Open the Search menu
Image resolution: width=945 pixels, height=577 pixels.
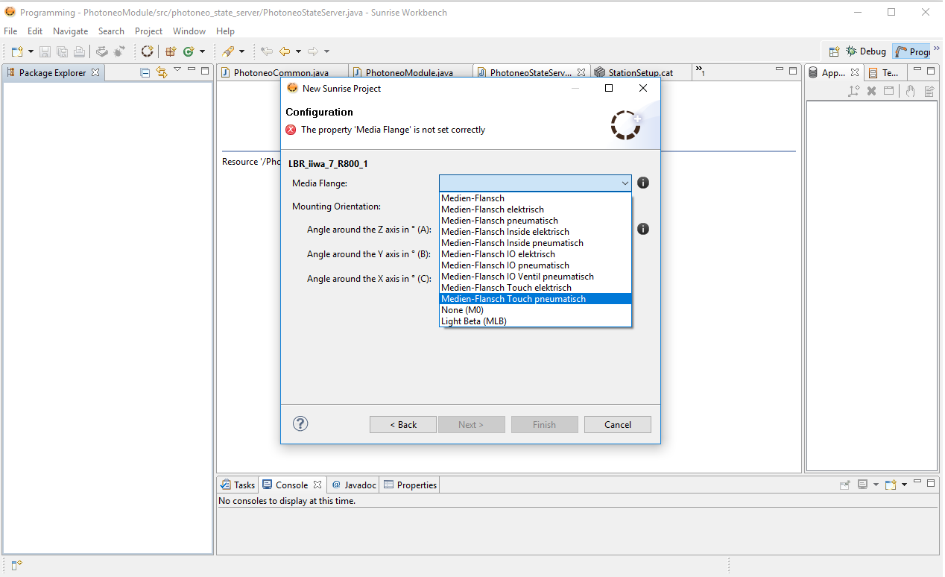click(111, 31)
